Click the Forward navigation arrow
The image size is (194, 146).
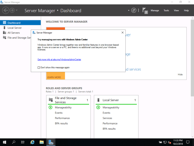pos(12,10)
